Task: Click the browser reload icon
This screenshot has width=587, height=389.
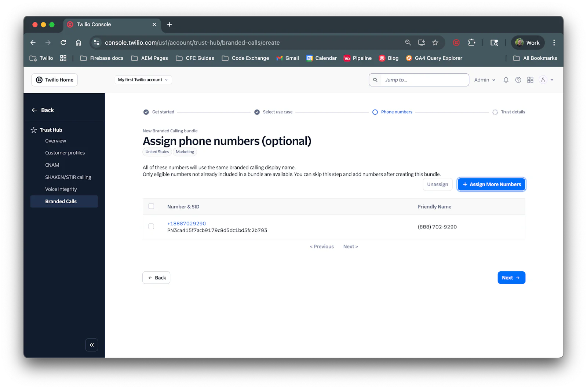Action: (x=63, y=43)
